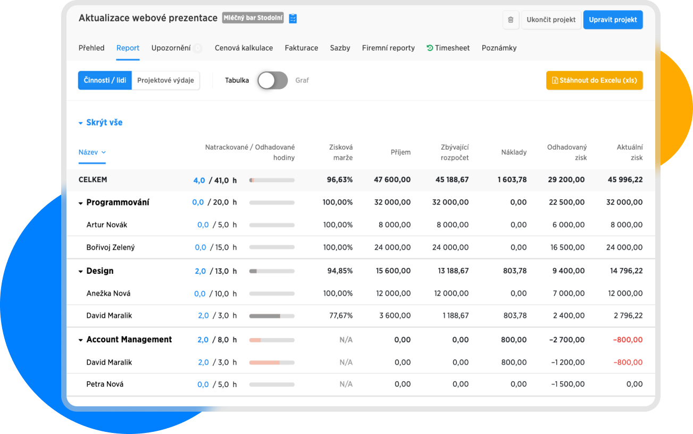The height and width of the screenshot is (434, 693).
Task: Sort by Název column dropdown
Action: (x=92, y=152)
